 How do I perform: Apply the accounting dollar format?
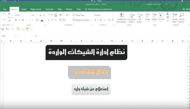click(x=96, y=20)
